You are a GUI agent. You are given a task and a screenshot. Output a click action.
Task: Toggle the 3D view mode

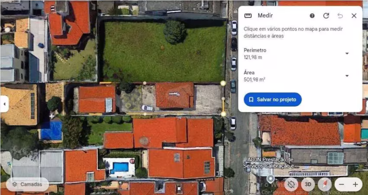[x=308, y=184]
